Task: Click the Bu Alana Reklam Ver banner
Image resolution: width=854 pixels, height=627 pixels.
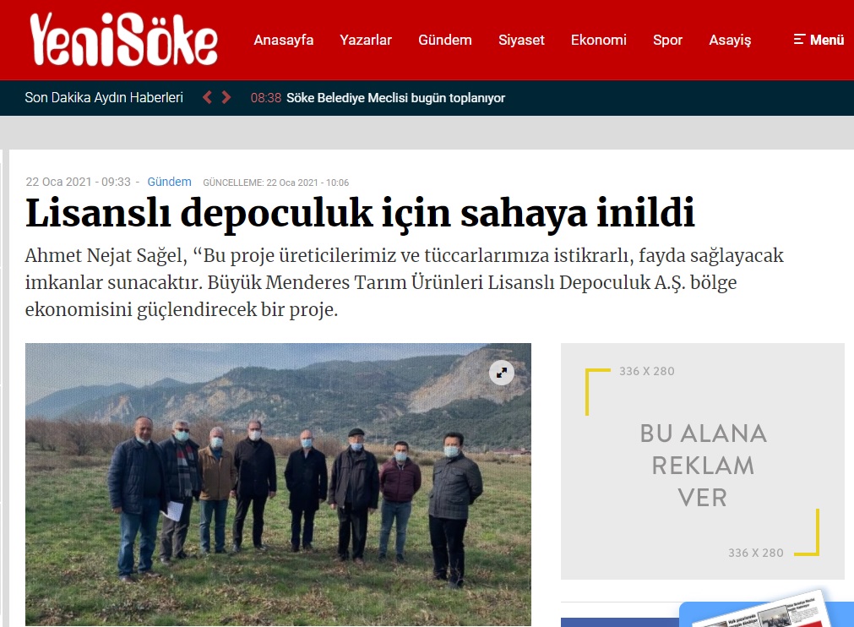Action: [703, 461]
